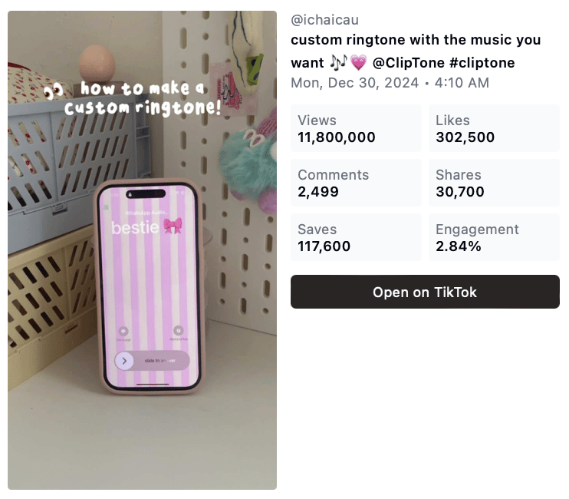Click the bestie caller name on phone
The width and height of the screenshot is (569, 499).
tap(135, 228)
